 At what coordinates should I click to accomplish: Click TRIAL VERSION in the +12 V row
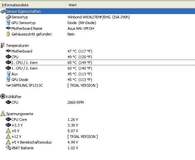point(82,137)
